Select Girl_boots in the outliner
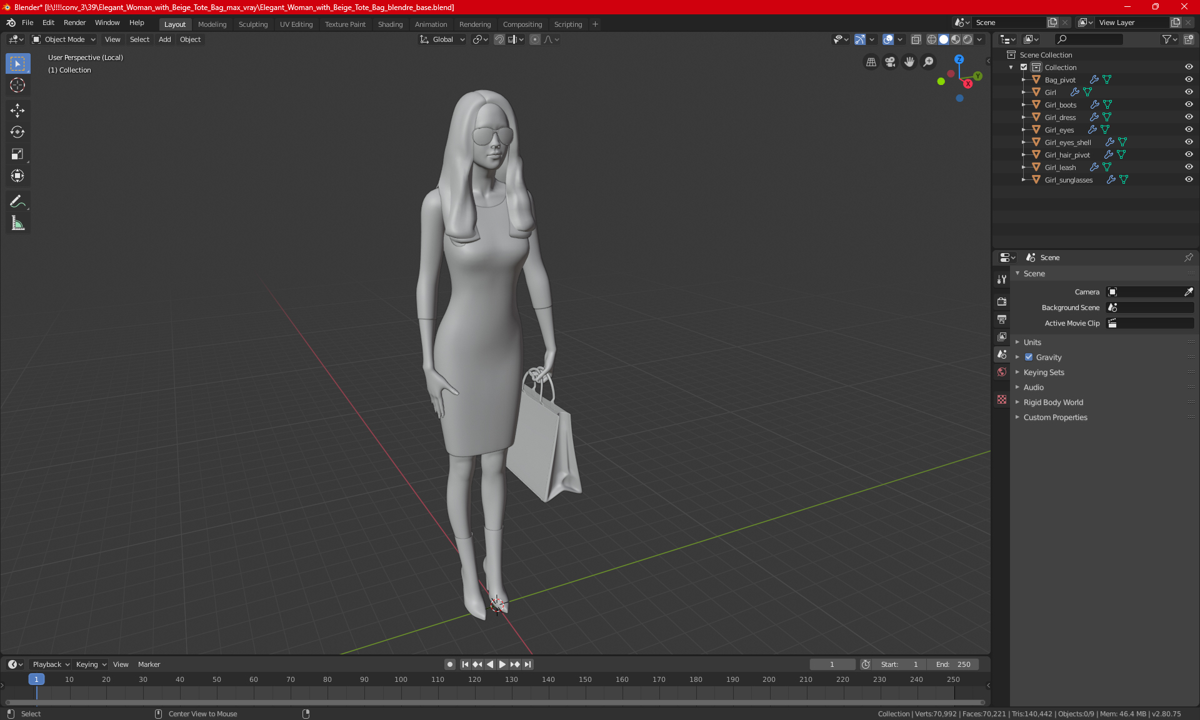The image size is (1200, 720). point(1060,105)
